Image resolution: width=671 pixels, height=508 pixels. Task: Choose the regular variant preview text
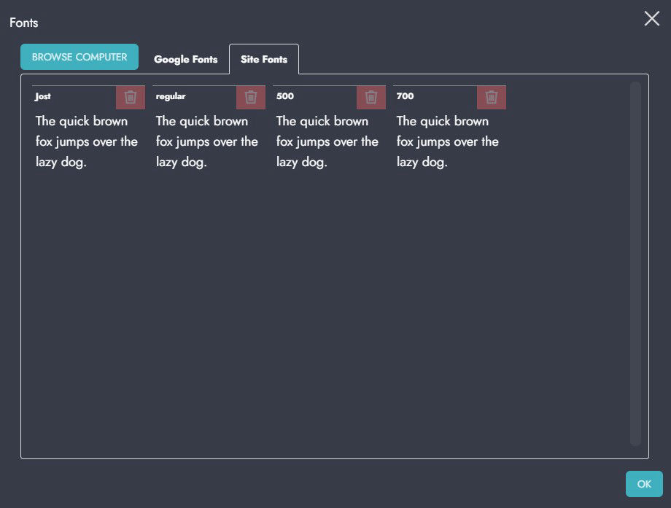tap(207, 141)
